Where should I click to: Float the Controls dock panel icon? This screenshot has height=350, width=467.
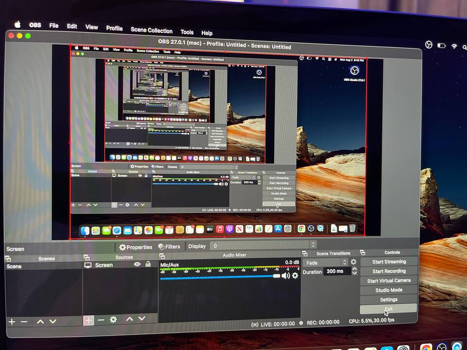362,253
